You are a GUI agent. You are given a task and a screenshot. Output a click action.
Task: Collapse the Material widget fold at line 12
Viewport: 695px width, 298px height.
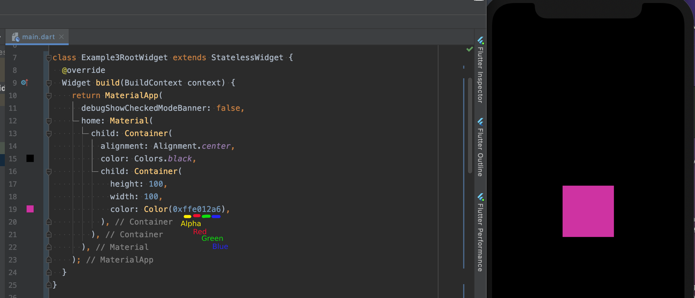(48, 121)
